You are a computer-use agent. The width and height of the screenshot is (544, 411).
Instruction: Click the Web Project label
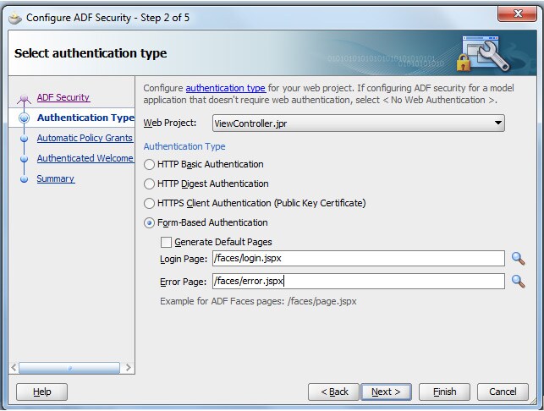click(170, 123)
